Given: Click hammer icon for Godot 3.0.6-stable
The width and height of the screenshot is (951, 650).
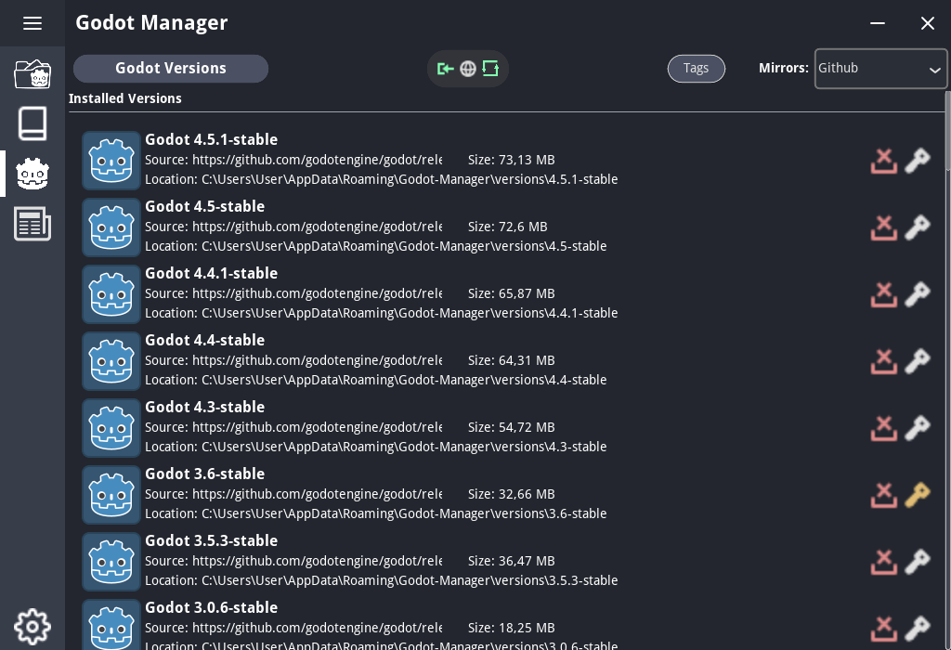Looking at the screenshot, I should pos(918,628).
